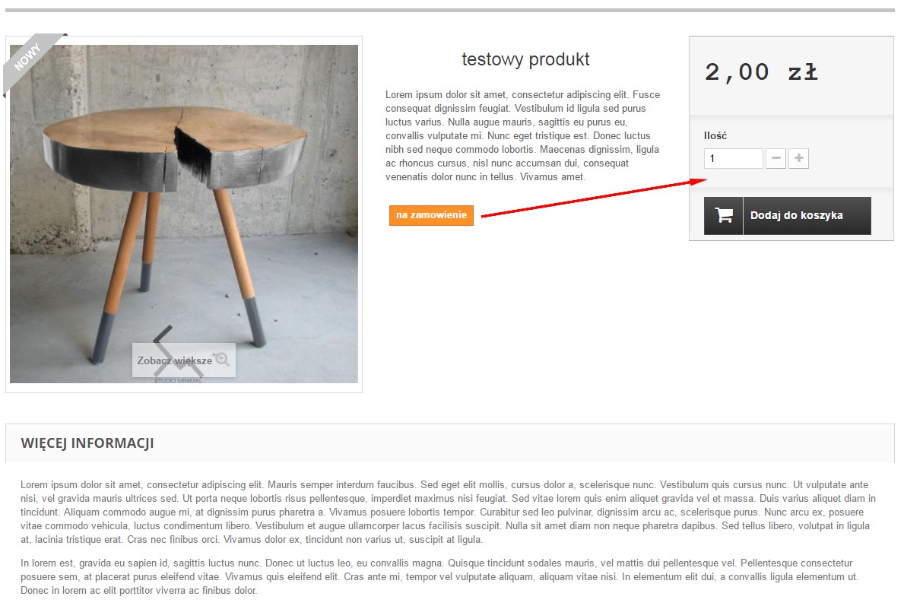Decrease quantity with the minus button
The image size is (904, 606).
(776, 158)
